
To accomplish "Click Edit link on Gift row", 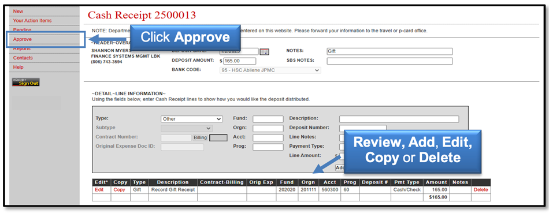I will (99, 189).
